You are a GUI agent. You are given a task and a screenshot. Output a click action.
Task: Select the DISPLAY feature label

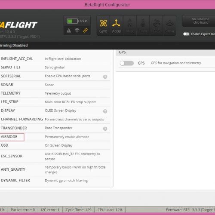tap(8, 111)
